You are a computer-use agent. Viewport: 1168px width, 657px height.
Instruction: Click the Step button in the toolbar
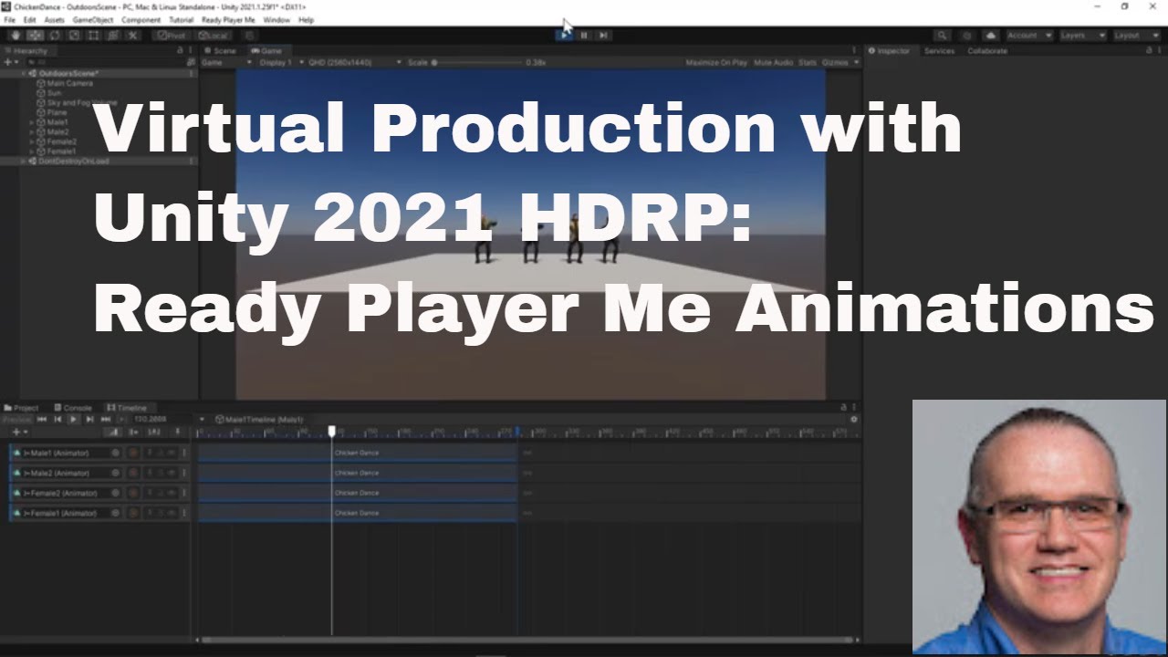[603, 36]
